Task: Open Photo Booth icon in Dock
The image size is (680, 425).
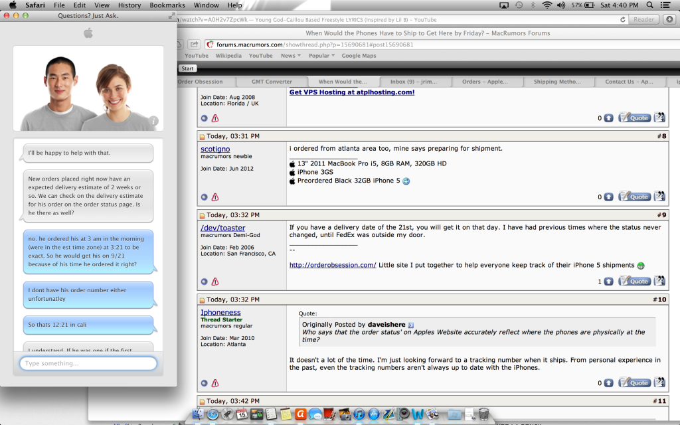Action: tap(330, 414)
